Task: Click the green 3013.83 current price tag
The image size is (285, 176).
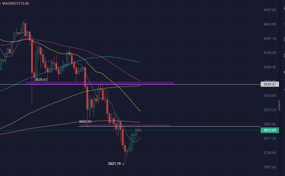Action: (x=270, y=130)
